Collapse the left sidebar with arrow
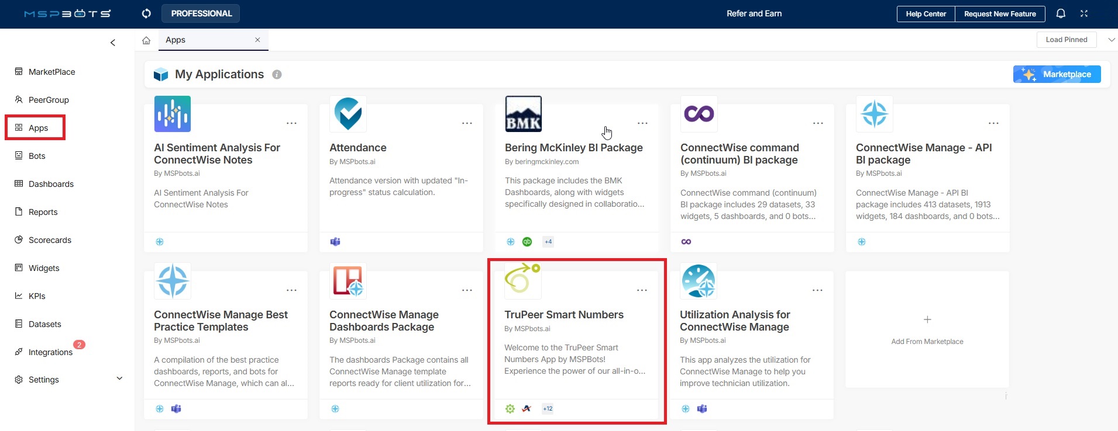1118x431 pixels. click(113, 43)
